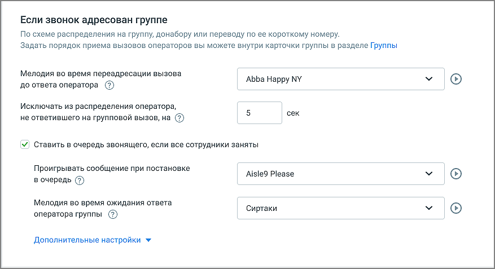Click the label Исключать из распределения оператора
495x269 pixels.
pyautogui.click(x=98, y=106)
